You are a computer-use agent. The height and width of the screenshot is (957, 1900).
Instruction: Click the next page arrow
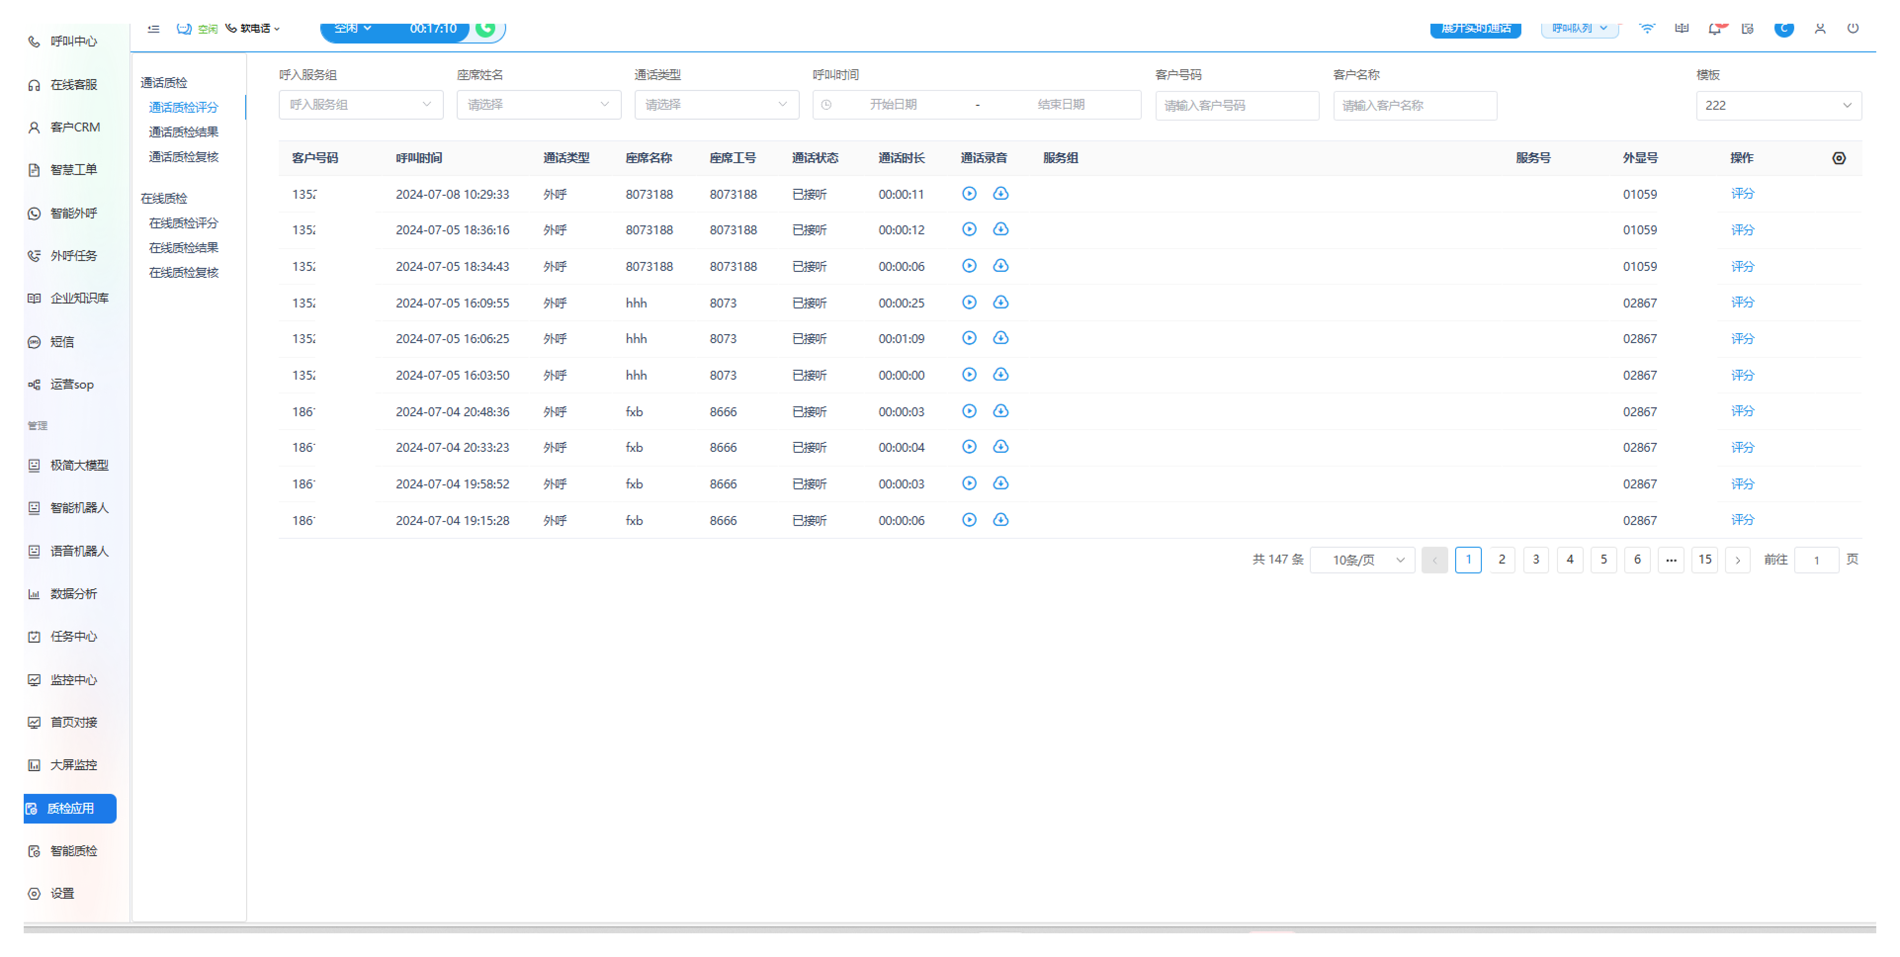pyautogui.click(x=1738, y=560)
